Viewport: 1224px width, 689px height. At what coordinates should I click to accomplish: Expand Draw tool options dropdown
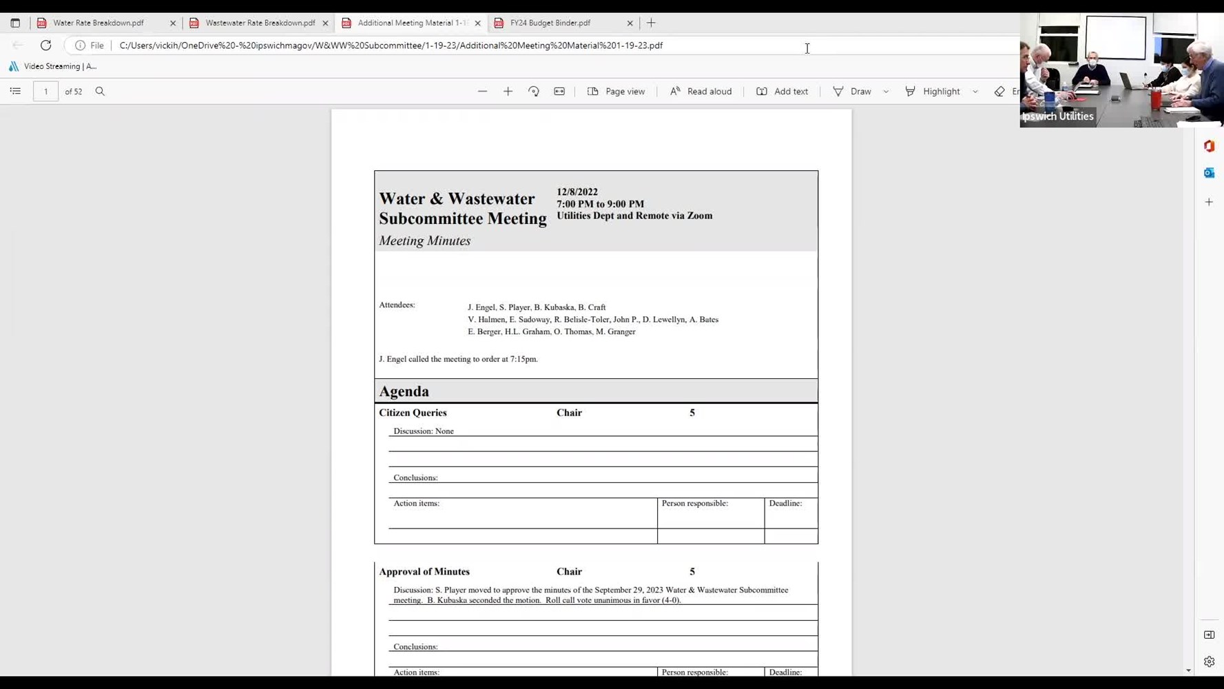tap(886, 91)
